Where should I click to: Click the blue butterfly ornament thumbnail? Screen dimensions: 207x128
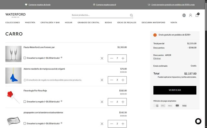click(13, 76)
